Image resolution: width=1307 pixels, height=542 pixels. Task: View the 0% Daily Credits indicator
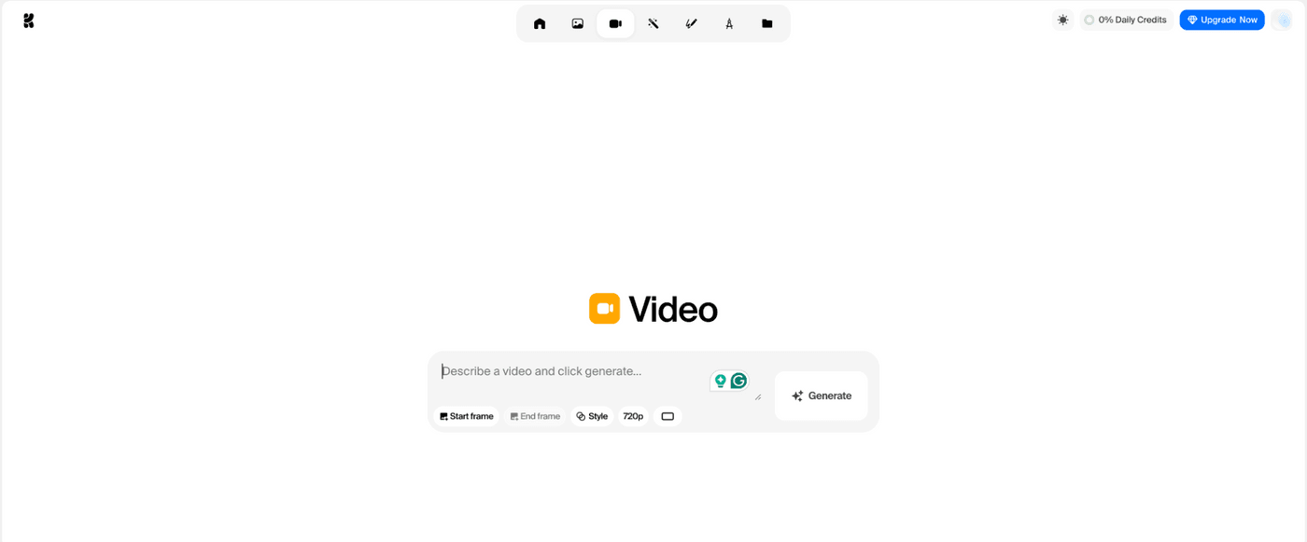click(1125, 20)
